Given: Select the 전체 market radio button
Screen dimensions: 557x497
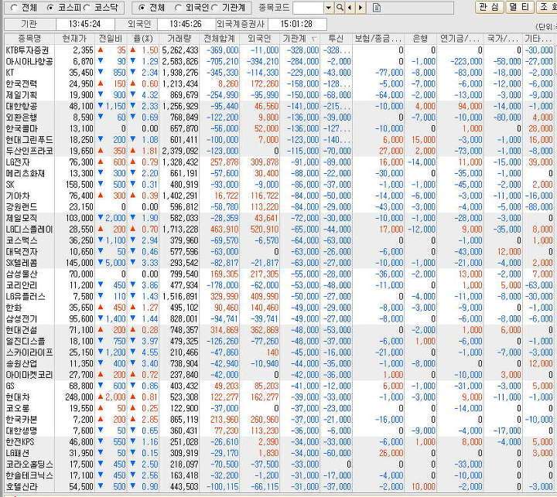Looking at the screenshot, I should click(14, 8).
